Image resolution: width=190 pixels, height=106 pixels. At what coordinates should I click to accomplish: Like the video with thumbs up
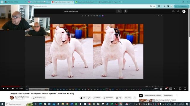pyautogui.click(x=83, y=98)
